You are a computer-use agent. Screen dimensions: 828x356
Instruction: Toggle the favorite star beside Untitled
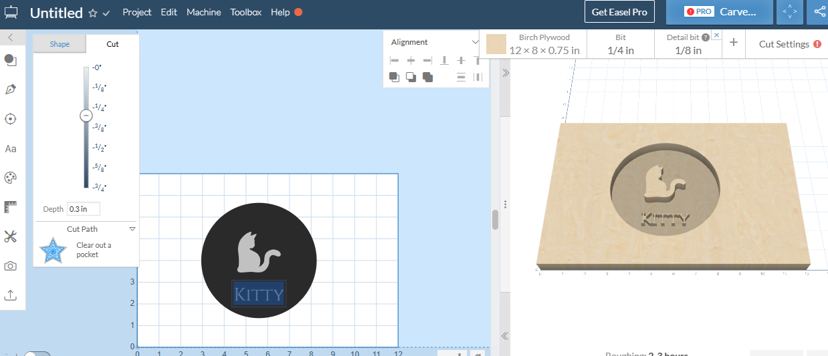pos(93,13)
